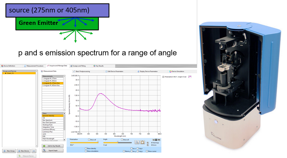Click Views list scroll down arrow
The height and width of the screenshot is (158, 287).
coord(64,140)
